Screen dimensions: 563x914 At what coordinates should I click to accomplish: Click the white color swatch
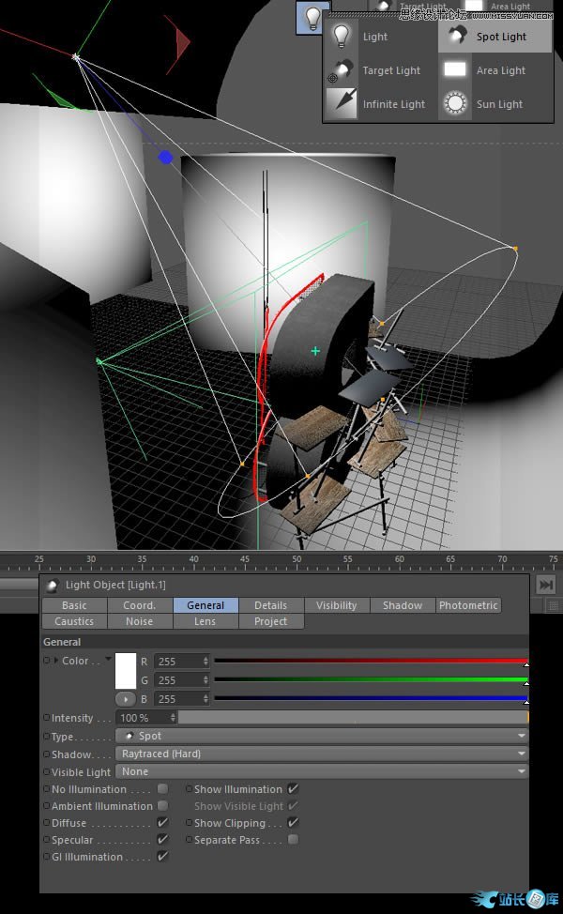tap(126, 670)
